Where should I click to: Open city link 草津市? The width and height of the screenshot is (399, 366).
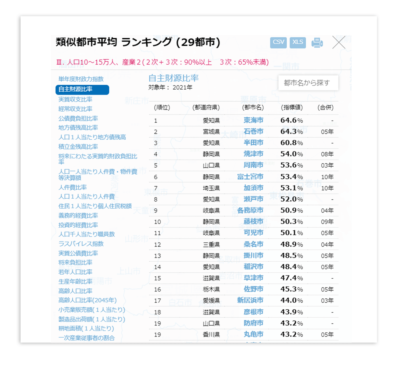253,278
